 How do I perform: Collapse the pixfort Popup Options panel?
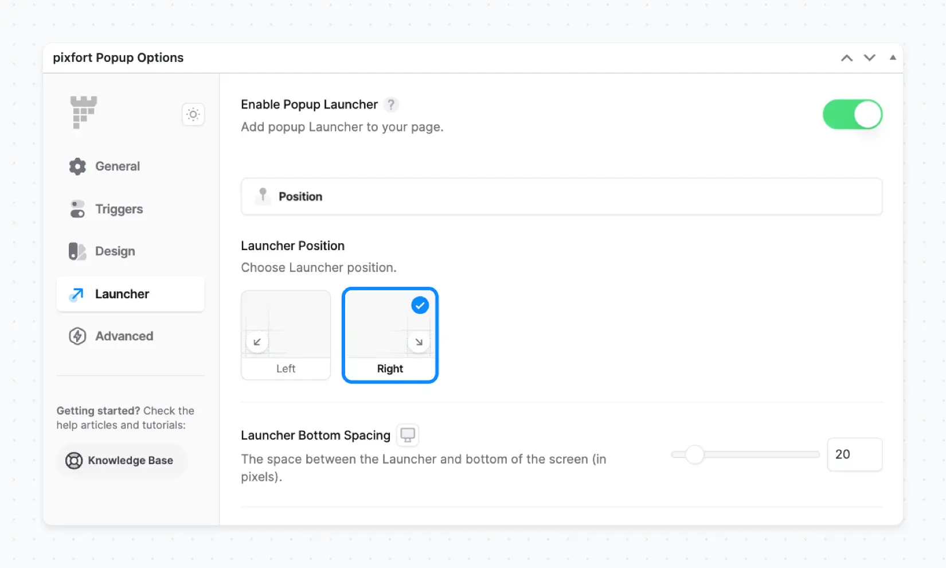point(893,58)
